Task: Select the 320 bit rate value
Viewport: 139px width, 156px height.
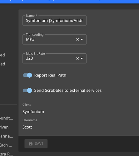Action: [x=29, y=58]
